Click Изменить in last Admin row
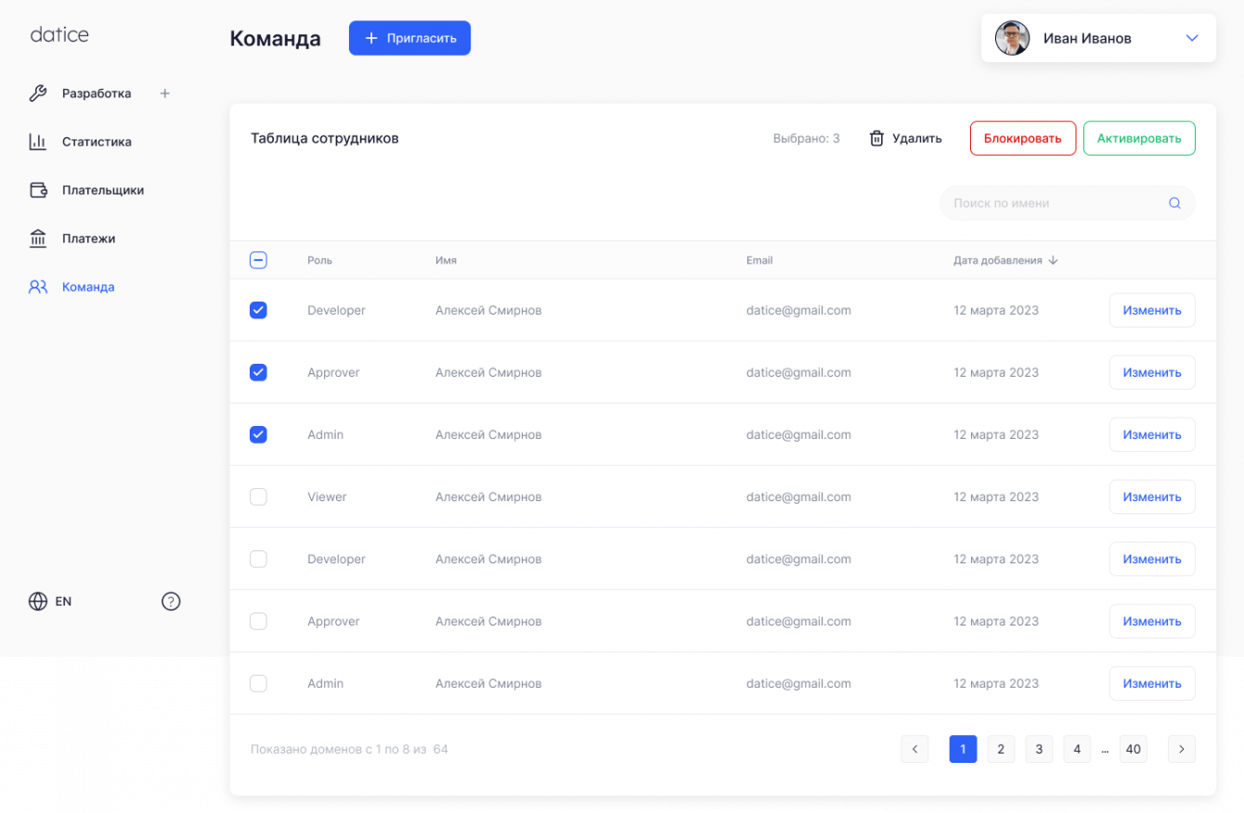The image size is (1244, 813). 1152,683
